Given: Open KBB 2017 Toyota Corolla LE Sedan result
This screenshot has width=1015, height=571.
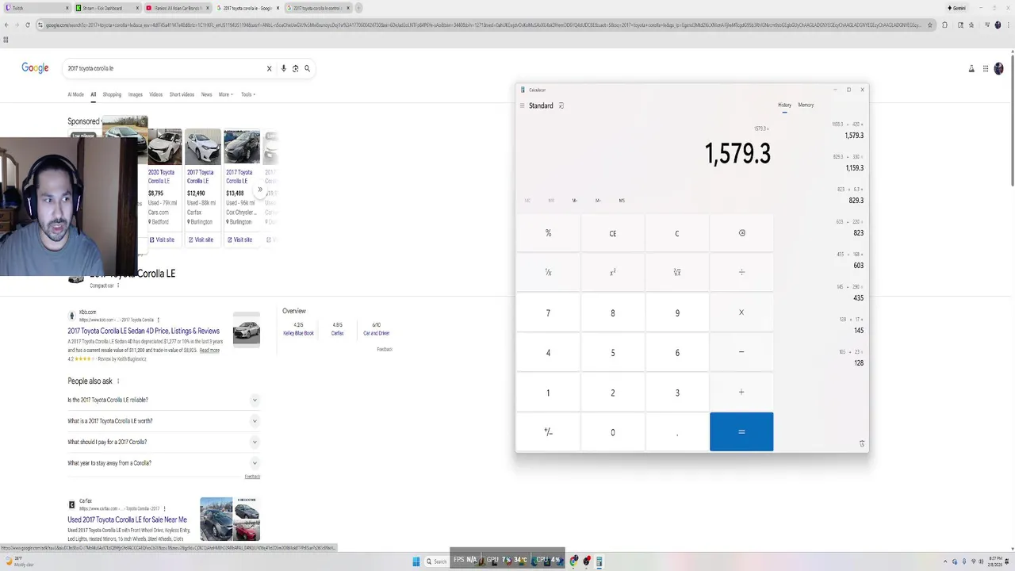Looking at the screenshot, I should click(144, 331).
